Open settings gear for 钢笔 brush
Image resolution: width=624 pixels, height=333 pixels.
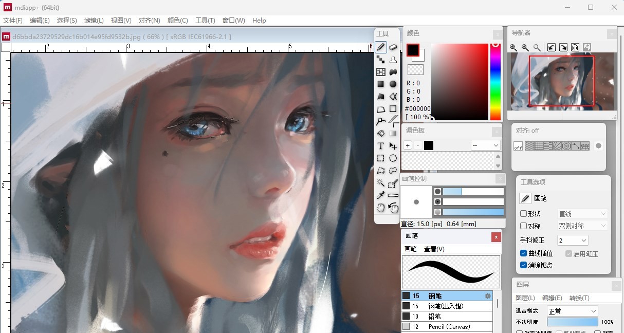point(488,296)
